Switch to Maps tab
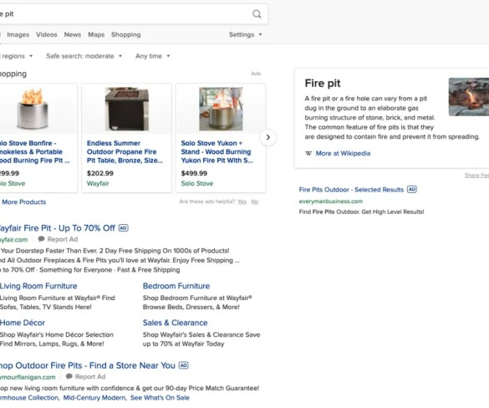 [96, 34]
